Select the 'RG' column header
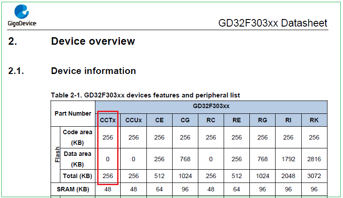 263,120
